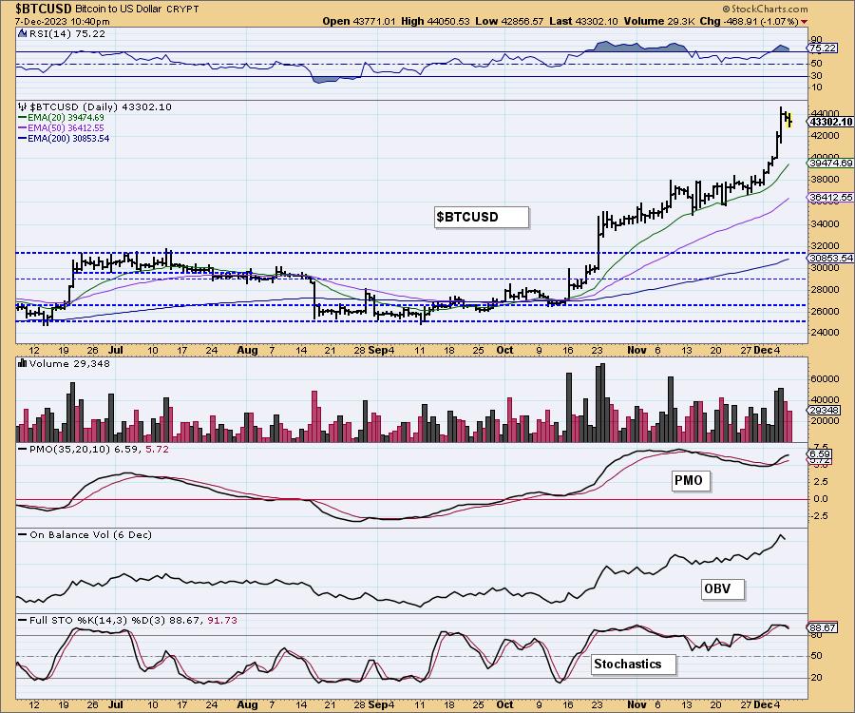Click the Low 42856.57 value
Screen dimensions: 855x713
pyautogui.click(x=509, y=21)
